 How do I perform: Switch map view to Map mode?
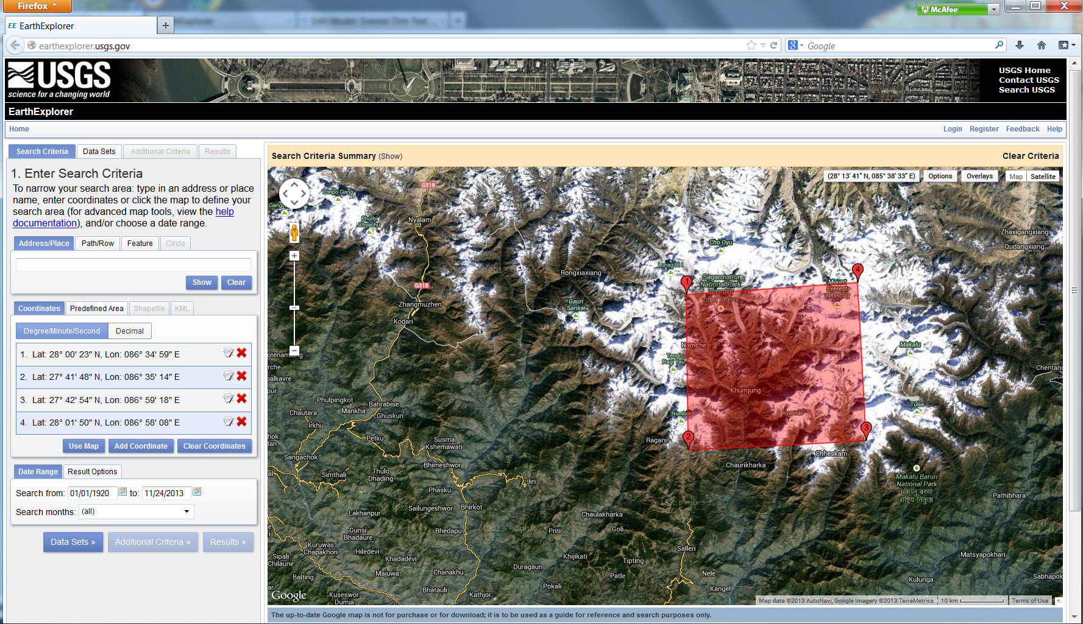tap(1016, 176)
